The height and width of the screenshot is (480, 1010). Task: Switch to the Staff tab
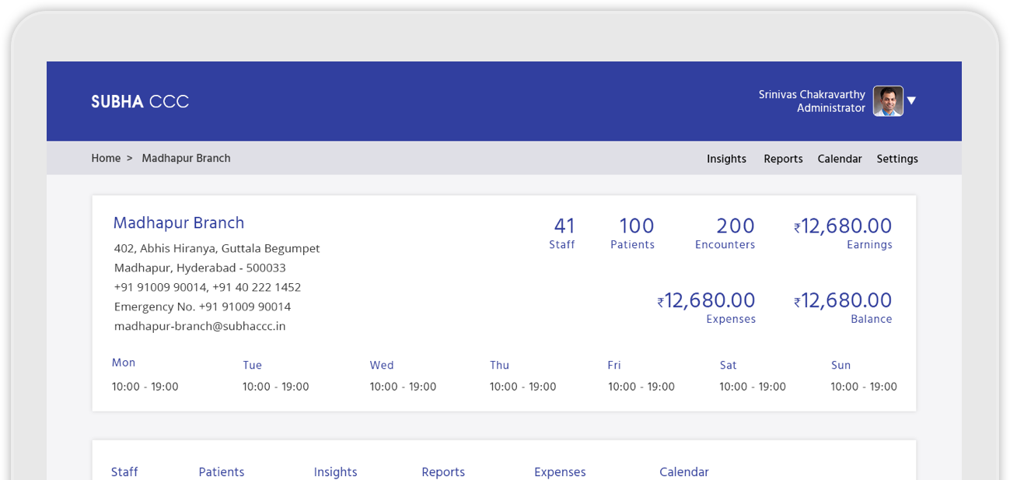pyautogui.click(x=124, y=471)
